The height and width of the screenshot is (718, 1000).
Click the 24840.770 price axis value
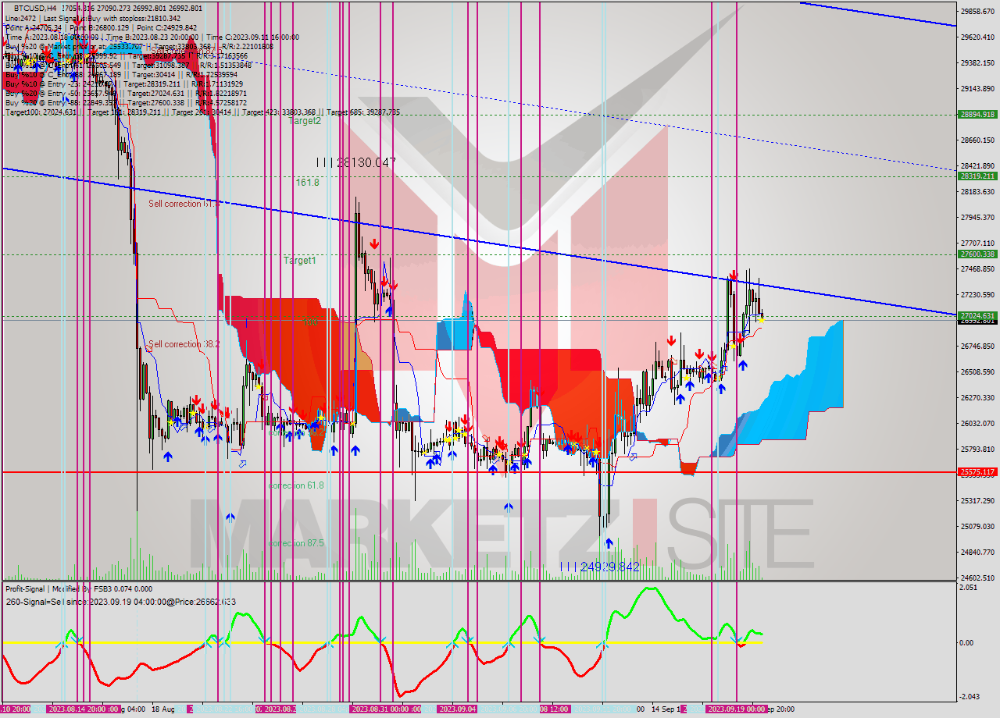tap(978, 553)
